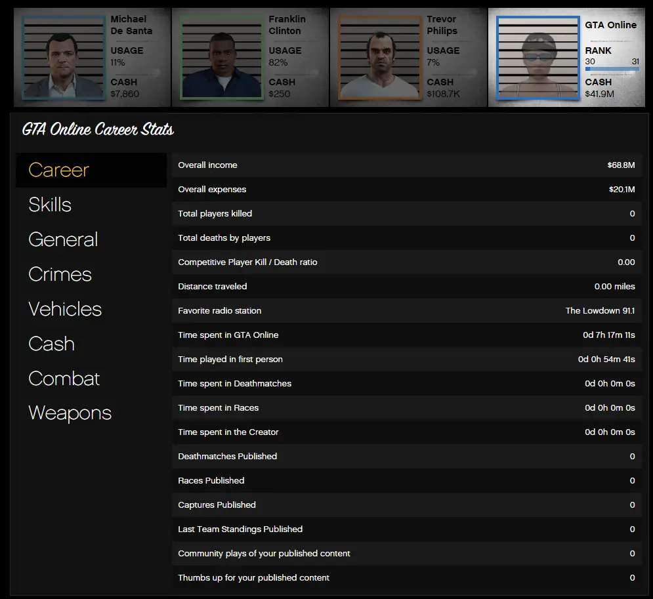Image resolution: width=653 pixels, height=599 pixels.
Task: Click the Trevor Philips name
Action: 442,25
